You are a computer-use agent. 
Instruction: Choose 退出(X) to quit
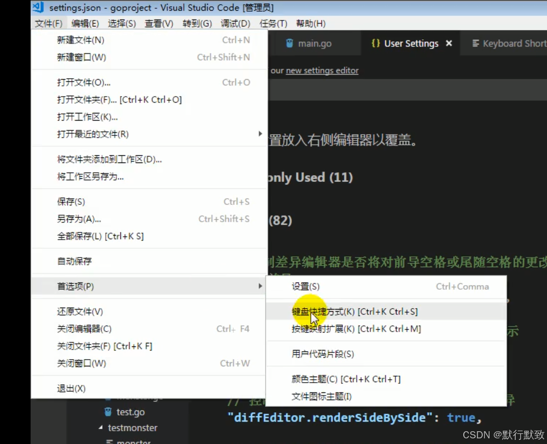pos(150,388)
